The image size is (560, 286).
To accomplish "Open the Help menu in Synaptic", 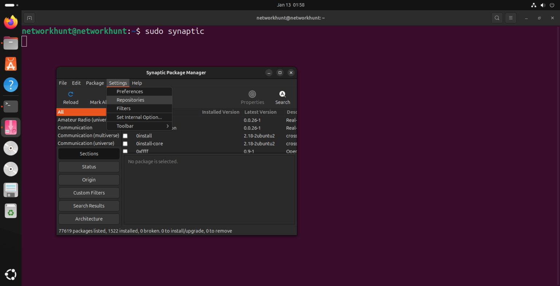I will 137,83.
